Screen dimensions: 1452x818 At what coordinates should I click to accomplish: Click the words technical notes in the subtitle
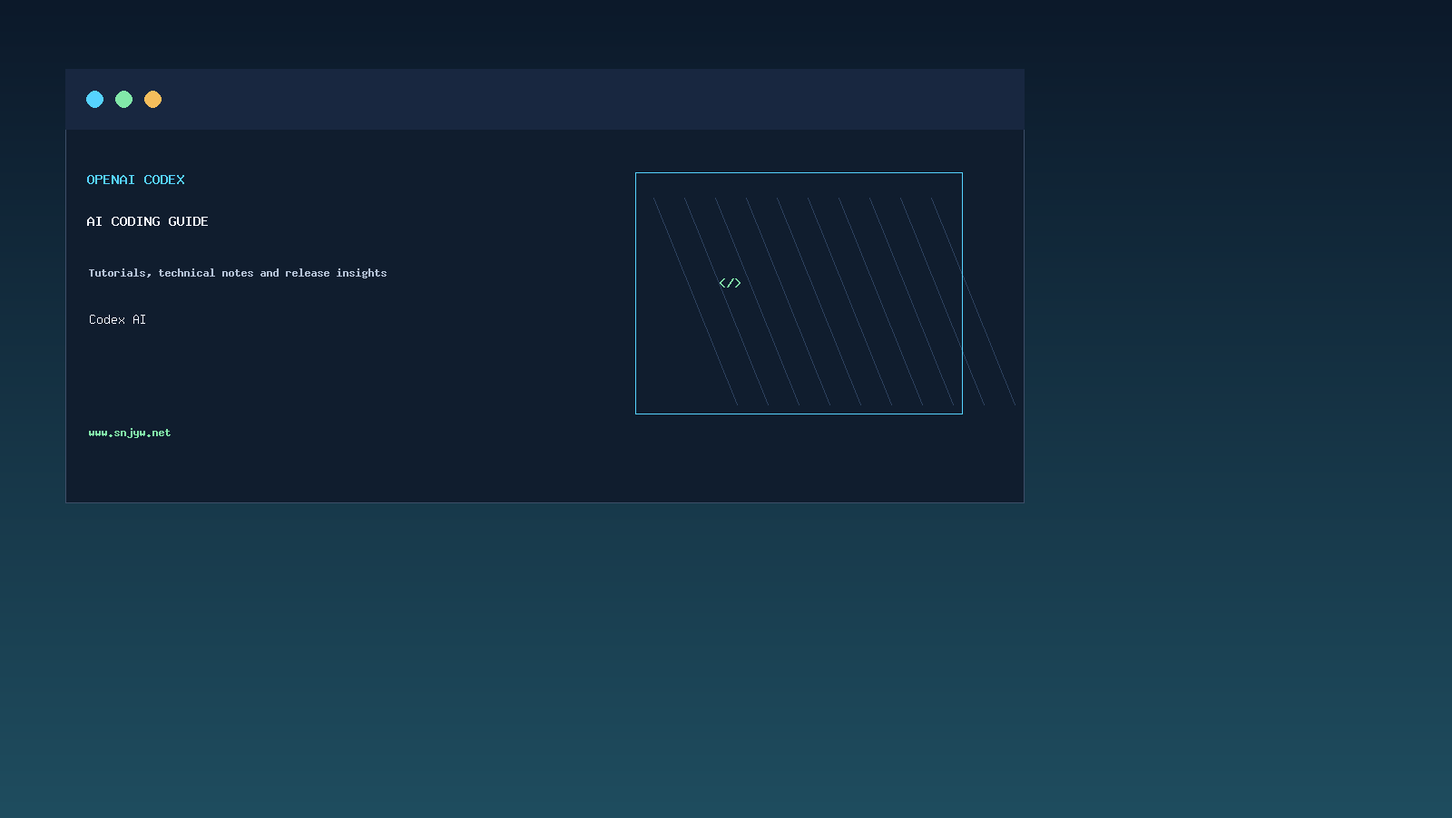[x=206, y=273]
